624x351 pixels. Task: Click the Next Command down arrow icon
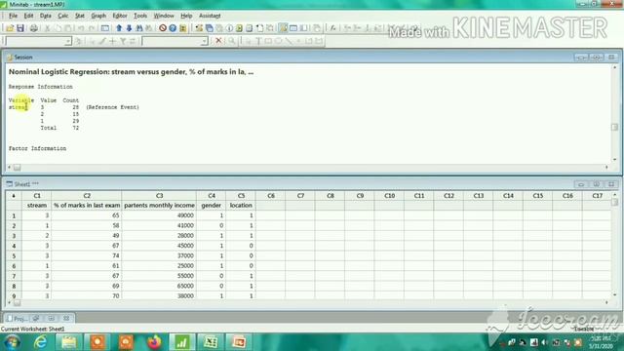click(129, 28)
